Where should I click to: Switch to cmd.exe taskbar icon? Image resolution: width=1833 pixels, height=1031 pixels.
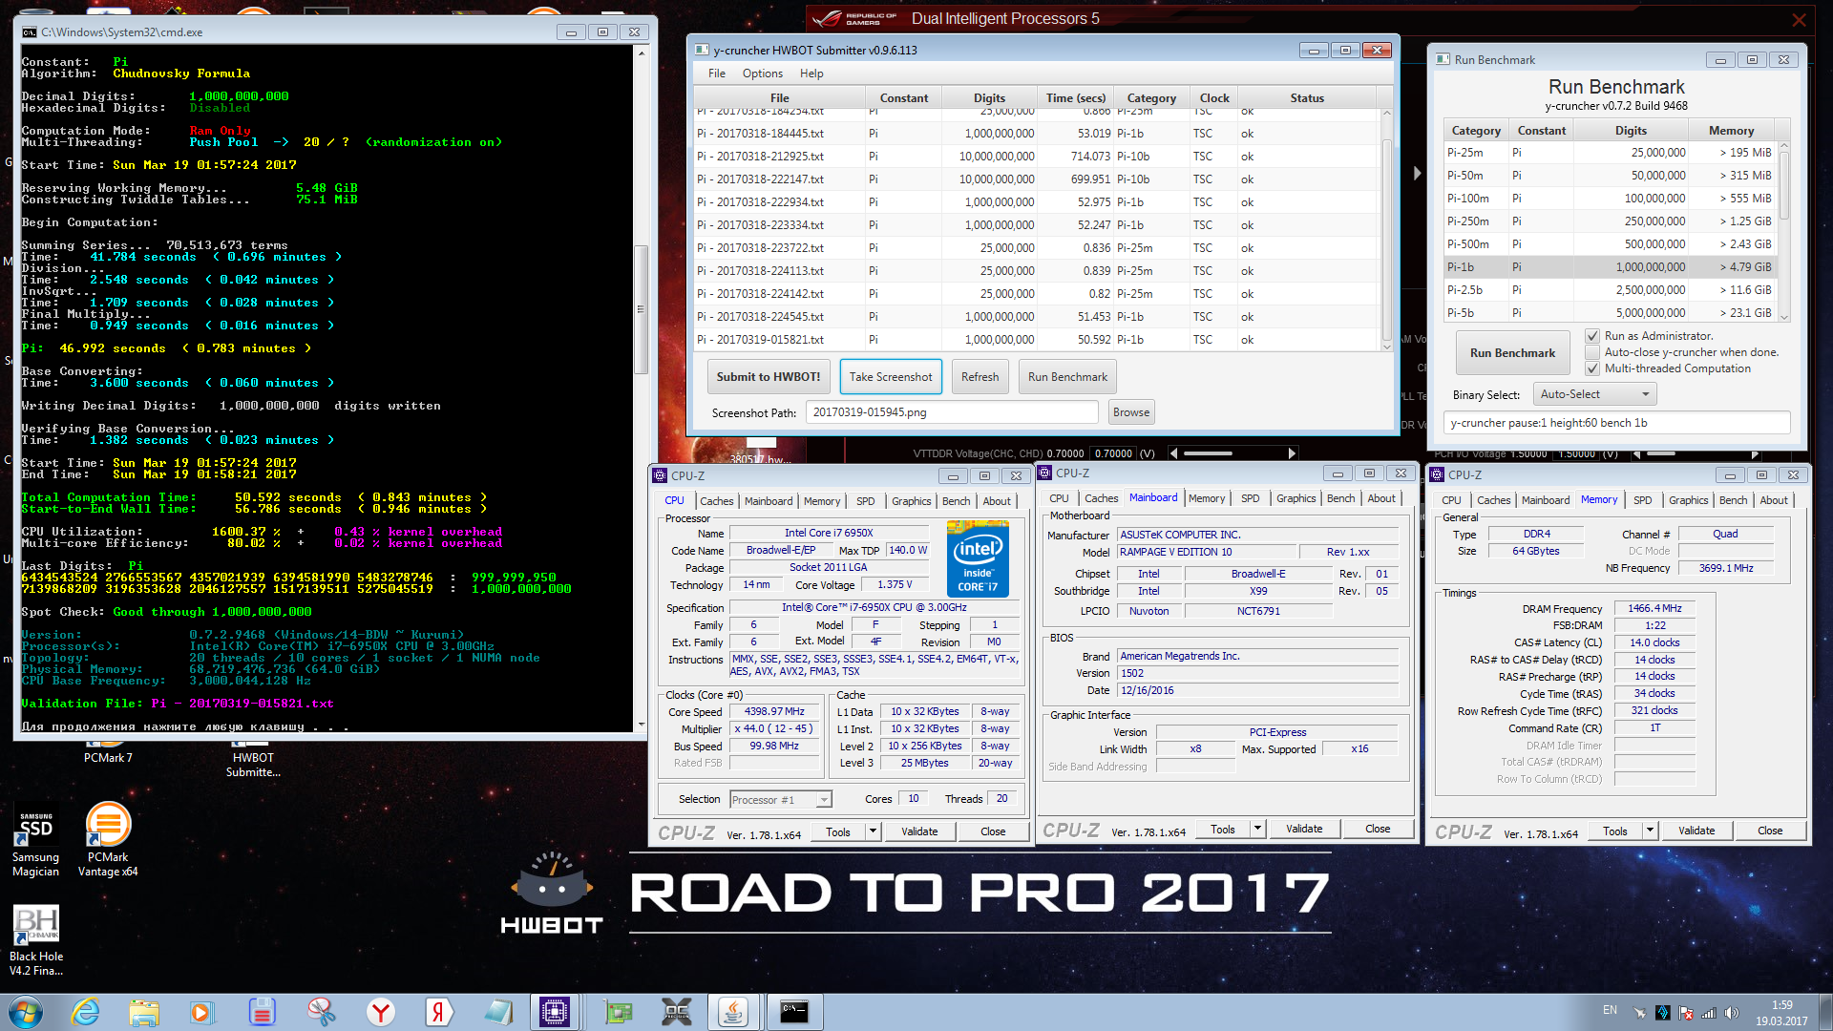tap(794, 1012)
